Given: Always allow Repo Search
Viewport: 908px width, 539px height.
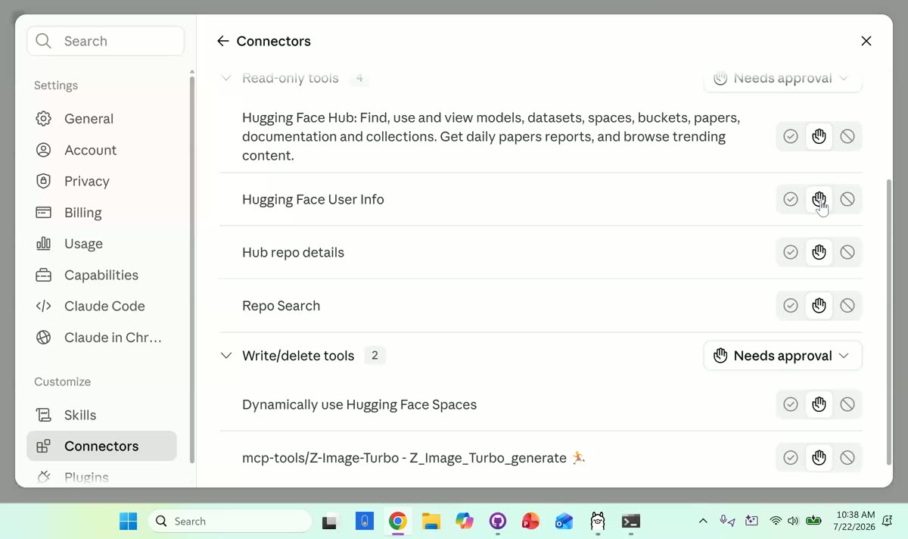Looking at the screenshot, I should tap(791, 306).
